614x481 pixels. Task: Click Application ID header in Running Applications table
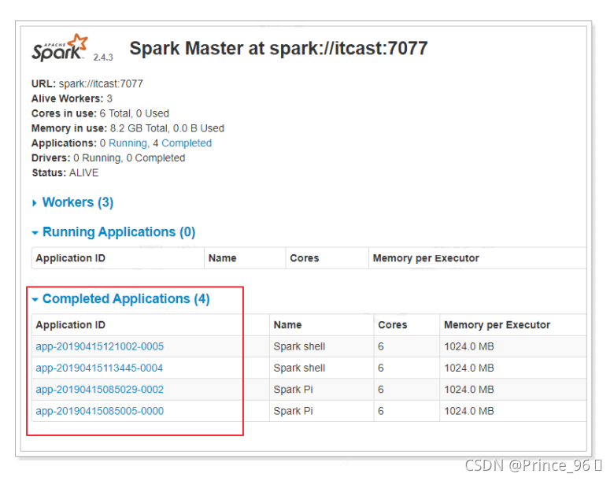coord(71,258)
